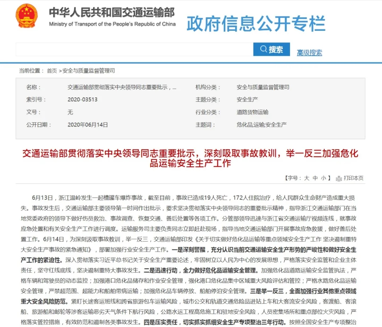
Task: Click the 中华人民共和国交通运输部 site title
Action: pyautogui.click(x=112, y=12)
